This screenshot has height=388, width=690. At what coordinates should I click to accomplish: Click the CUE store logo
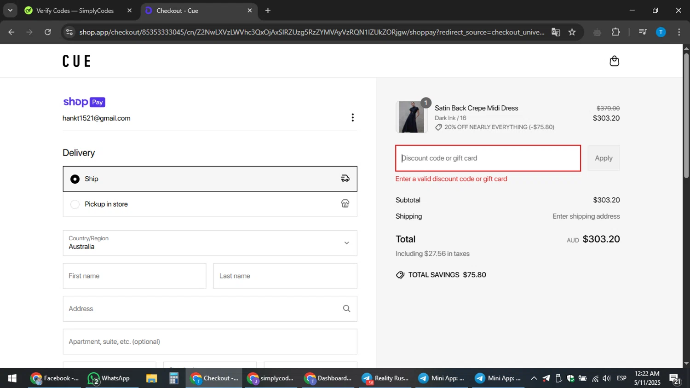coord(77,61)
